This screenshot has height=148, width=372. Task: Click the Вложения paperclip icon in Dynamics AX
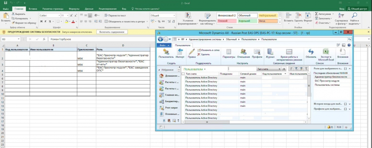343,52
